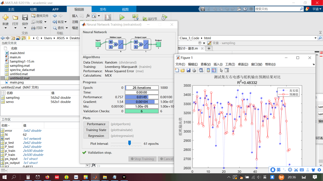Click Link Plot icon in Figure 1 toolbar
This screenshot has height=181, width=323.
tap(201, 70)
